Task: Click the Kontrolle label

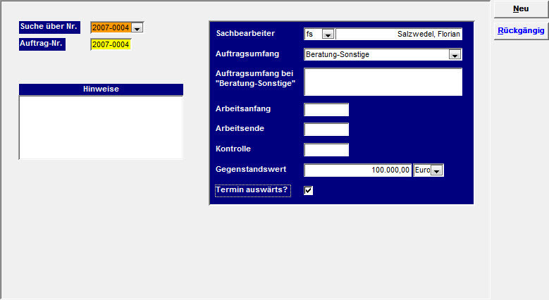Action: pos(233,149)
